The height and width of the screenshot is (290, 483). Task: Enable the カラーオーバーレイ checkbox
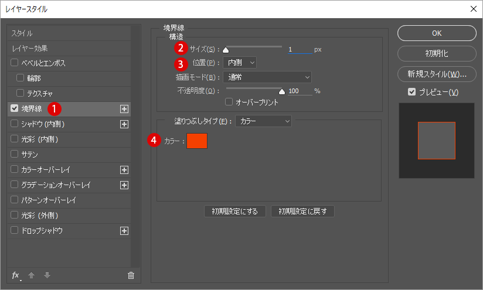(x=14, y=169)
